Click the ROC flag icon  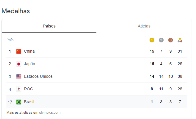click(19, 89)
